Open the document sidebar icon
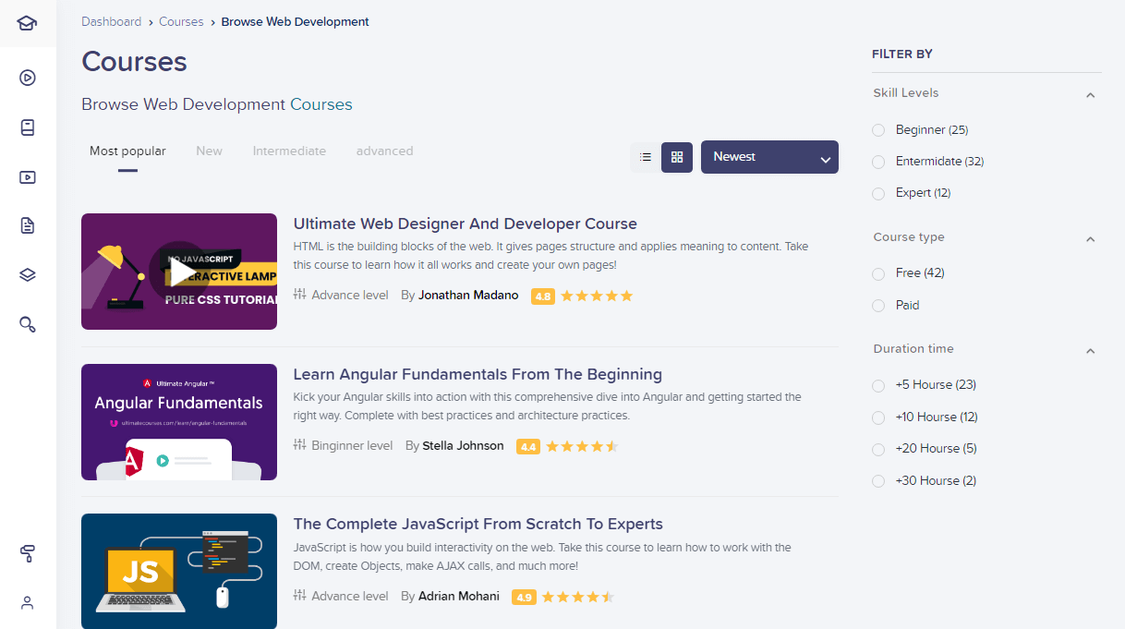Viewport: 1125px width, 629px height. [x=28, y=225]
